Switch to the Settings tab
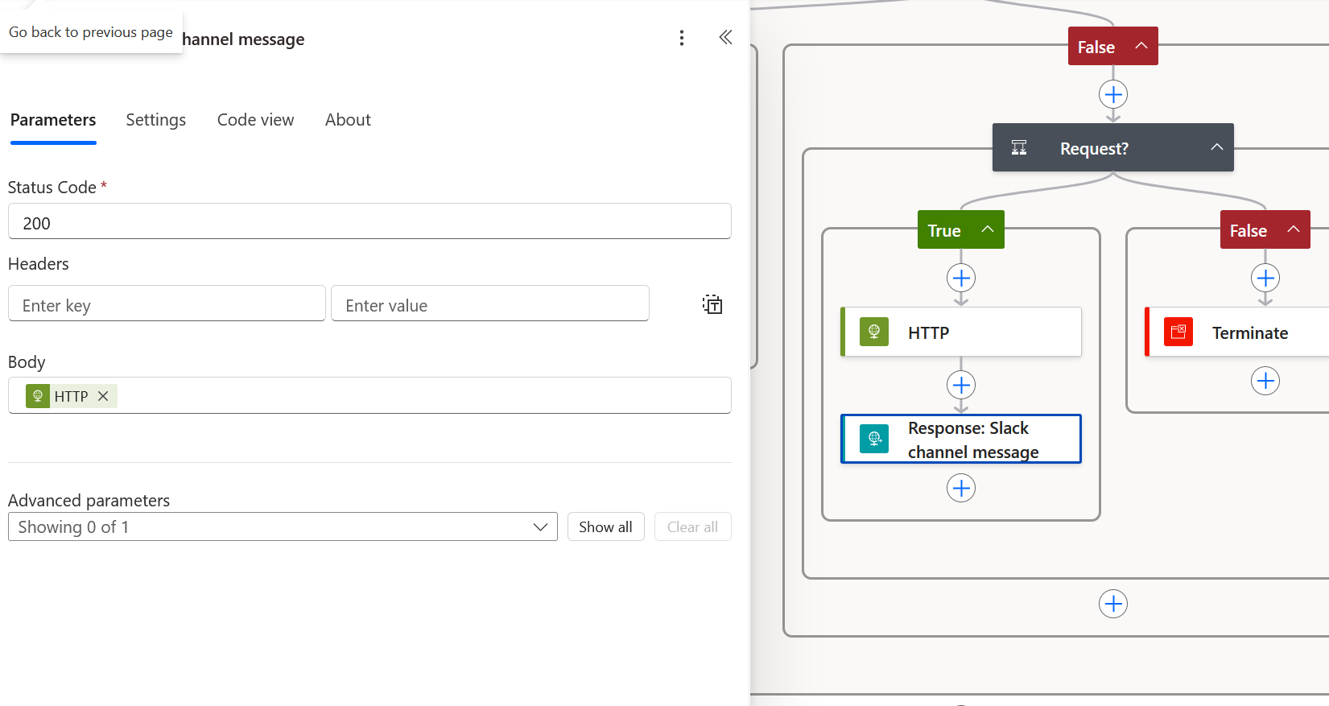Screen dimensions: 1329x706 [156, 120]
